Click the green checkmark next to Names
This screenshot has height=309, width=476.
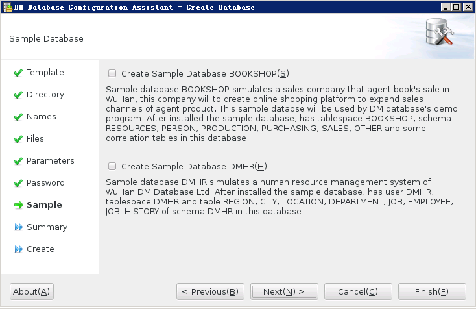click(18, 117)
